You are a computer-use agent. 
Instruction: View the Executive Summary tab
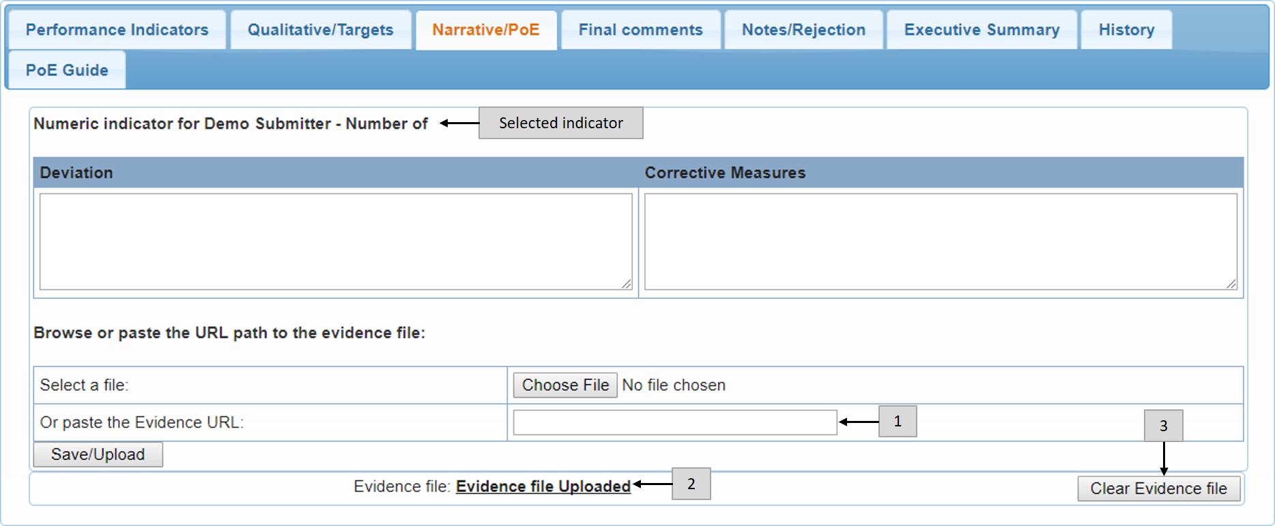[x=982, y=30]
